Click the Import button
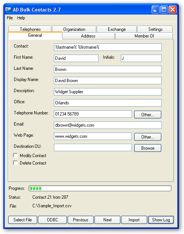This screenshot has height=234, width=184. pos(134,220)
